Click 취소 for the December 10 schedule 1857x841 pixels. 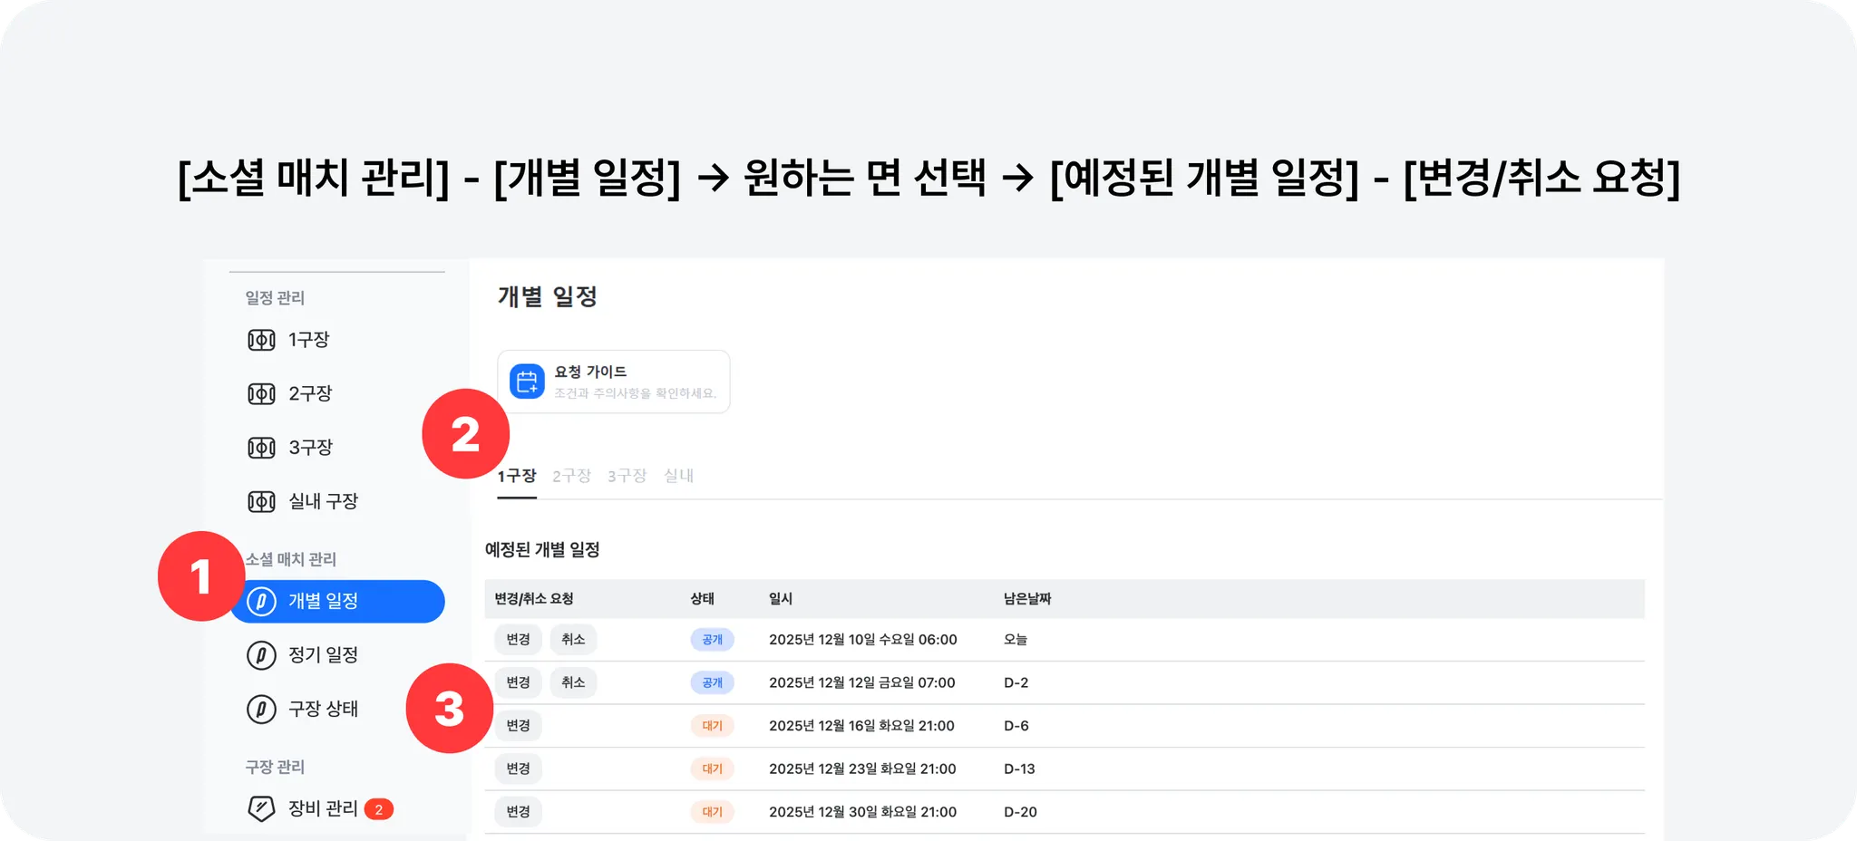573,640
